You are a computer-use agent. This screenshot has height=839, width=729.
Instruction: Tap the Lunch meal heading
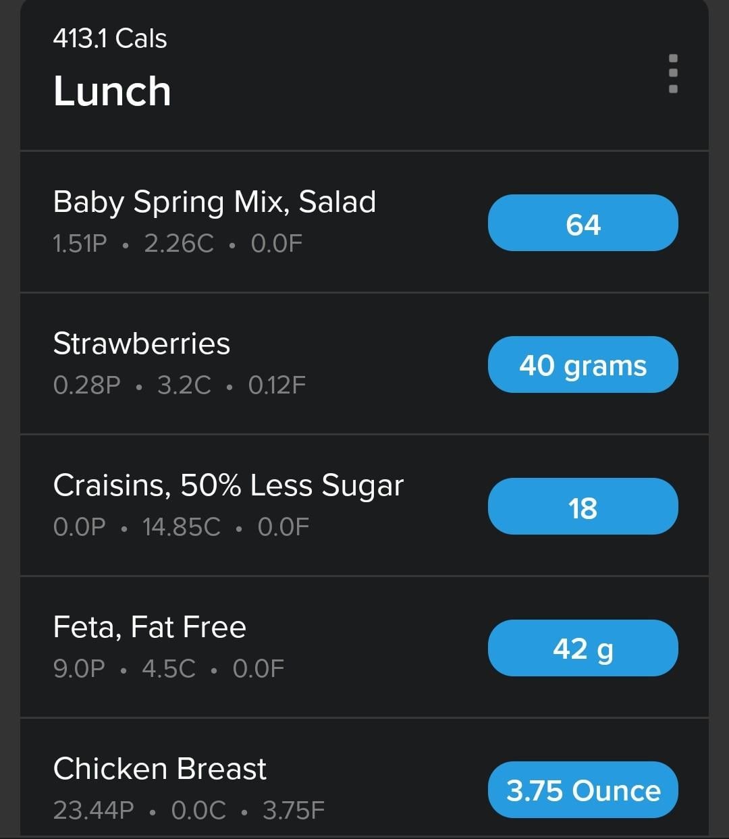(x=112, y=91)
